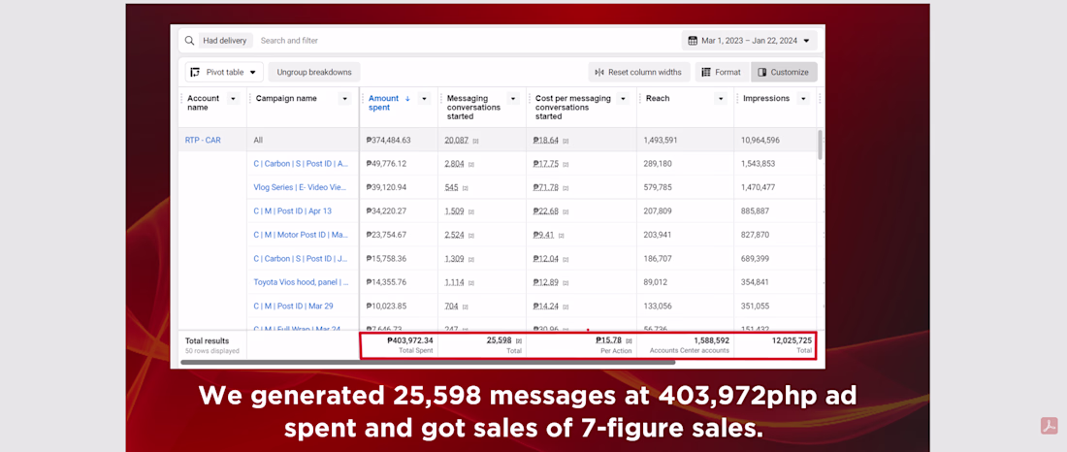Image resolution: width=1067 pixels, height=452 pixels.
Task: Click the Customize button
Action: point(784,72)
